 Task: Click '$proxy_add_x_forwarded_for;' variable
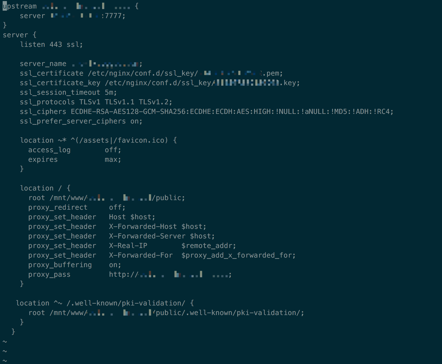tap(238, 255)
